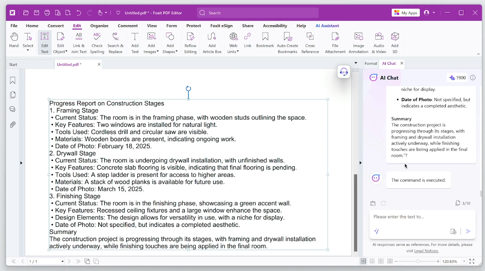Switch to the Protect ribbon tab
Viewport: 485px width, 271px height.
(193, 26)
